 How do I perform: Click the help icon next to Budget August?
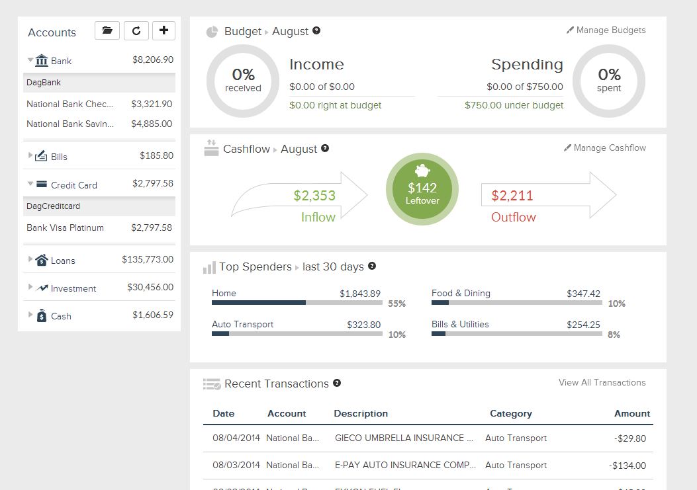tap(316, 30)
